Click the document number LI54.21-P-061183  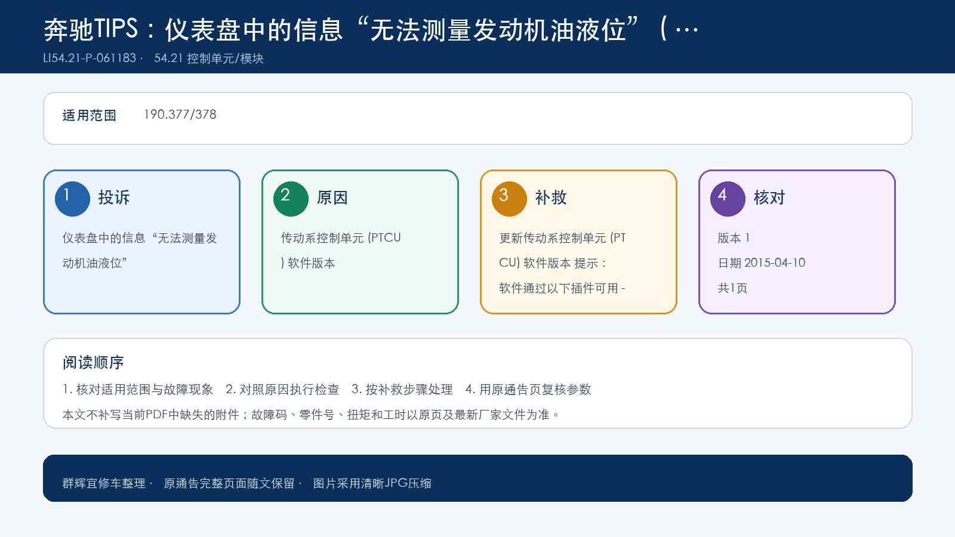coord(90,58)
